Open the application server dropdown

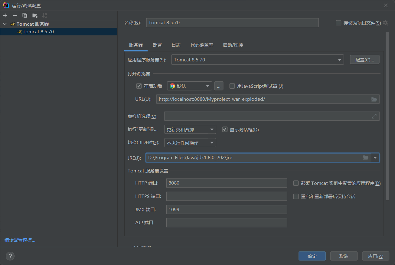257,60
